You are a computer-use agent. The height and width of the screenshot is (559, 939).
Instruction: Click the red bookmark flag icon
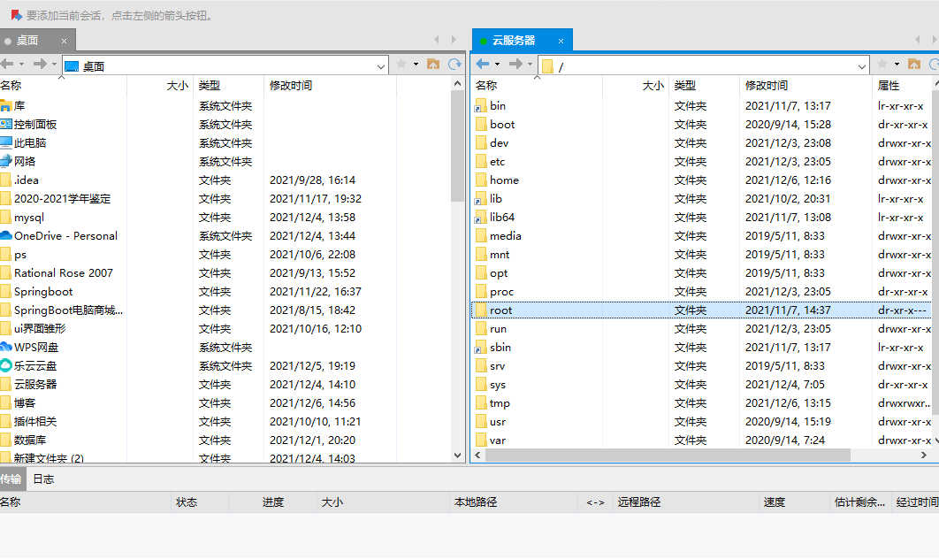(16, 16)
